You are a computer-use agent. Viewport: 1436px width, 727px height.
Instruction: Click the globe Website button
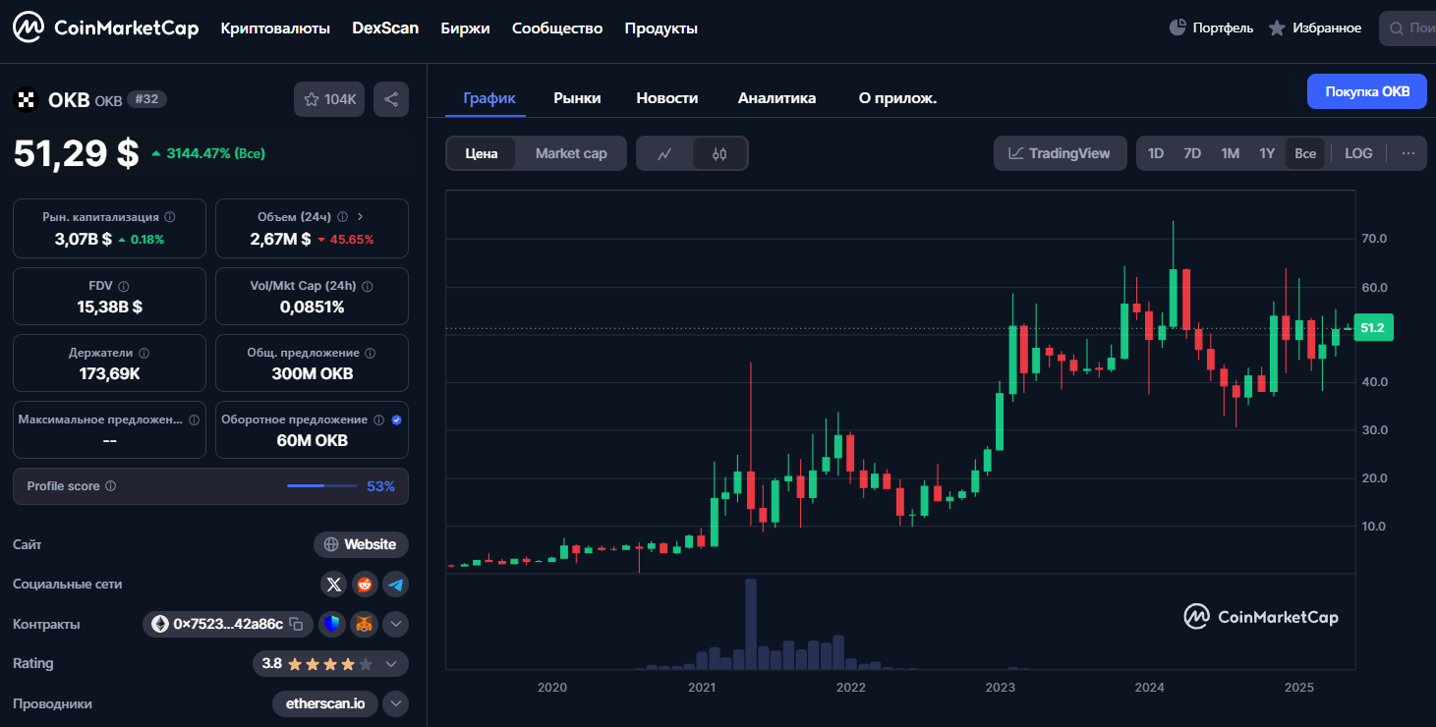pyautogui.click(x=361, y=544)
